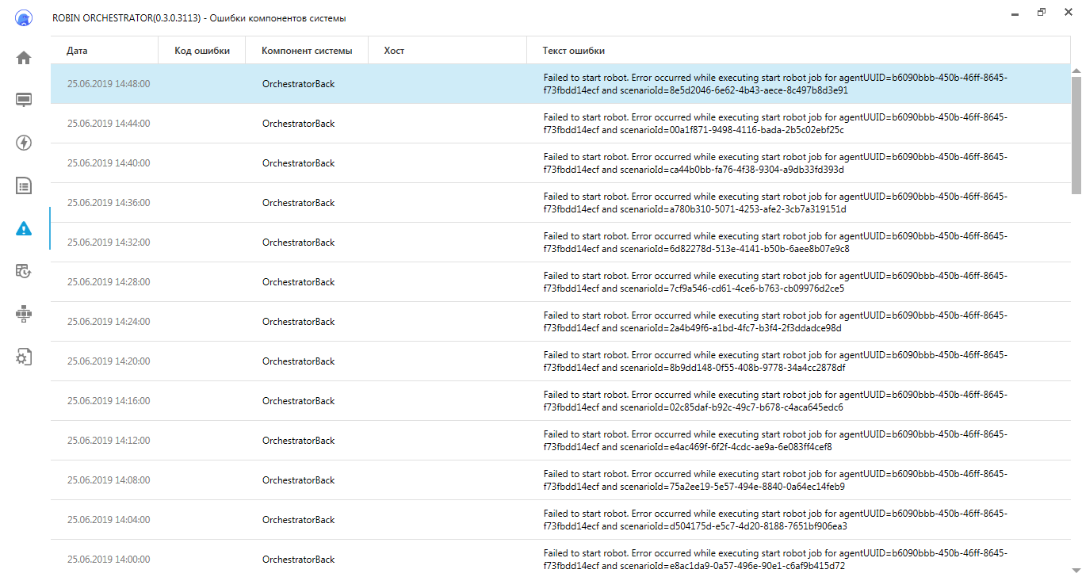The width and height of the screenshot is (1082, 577).
Task: Sort by the Хост column header
Action: click(447, 51)
